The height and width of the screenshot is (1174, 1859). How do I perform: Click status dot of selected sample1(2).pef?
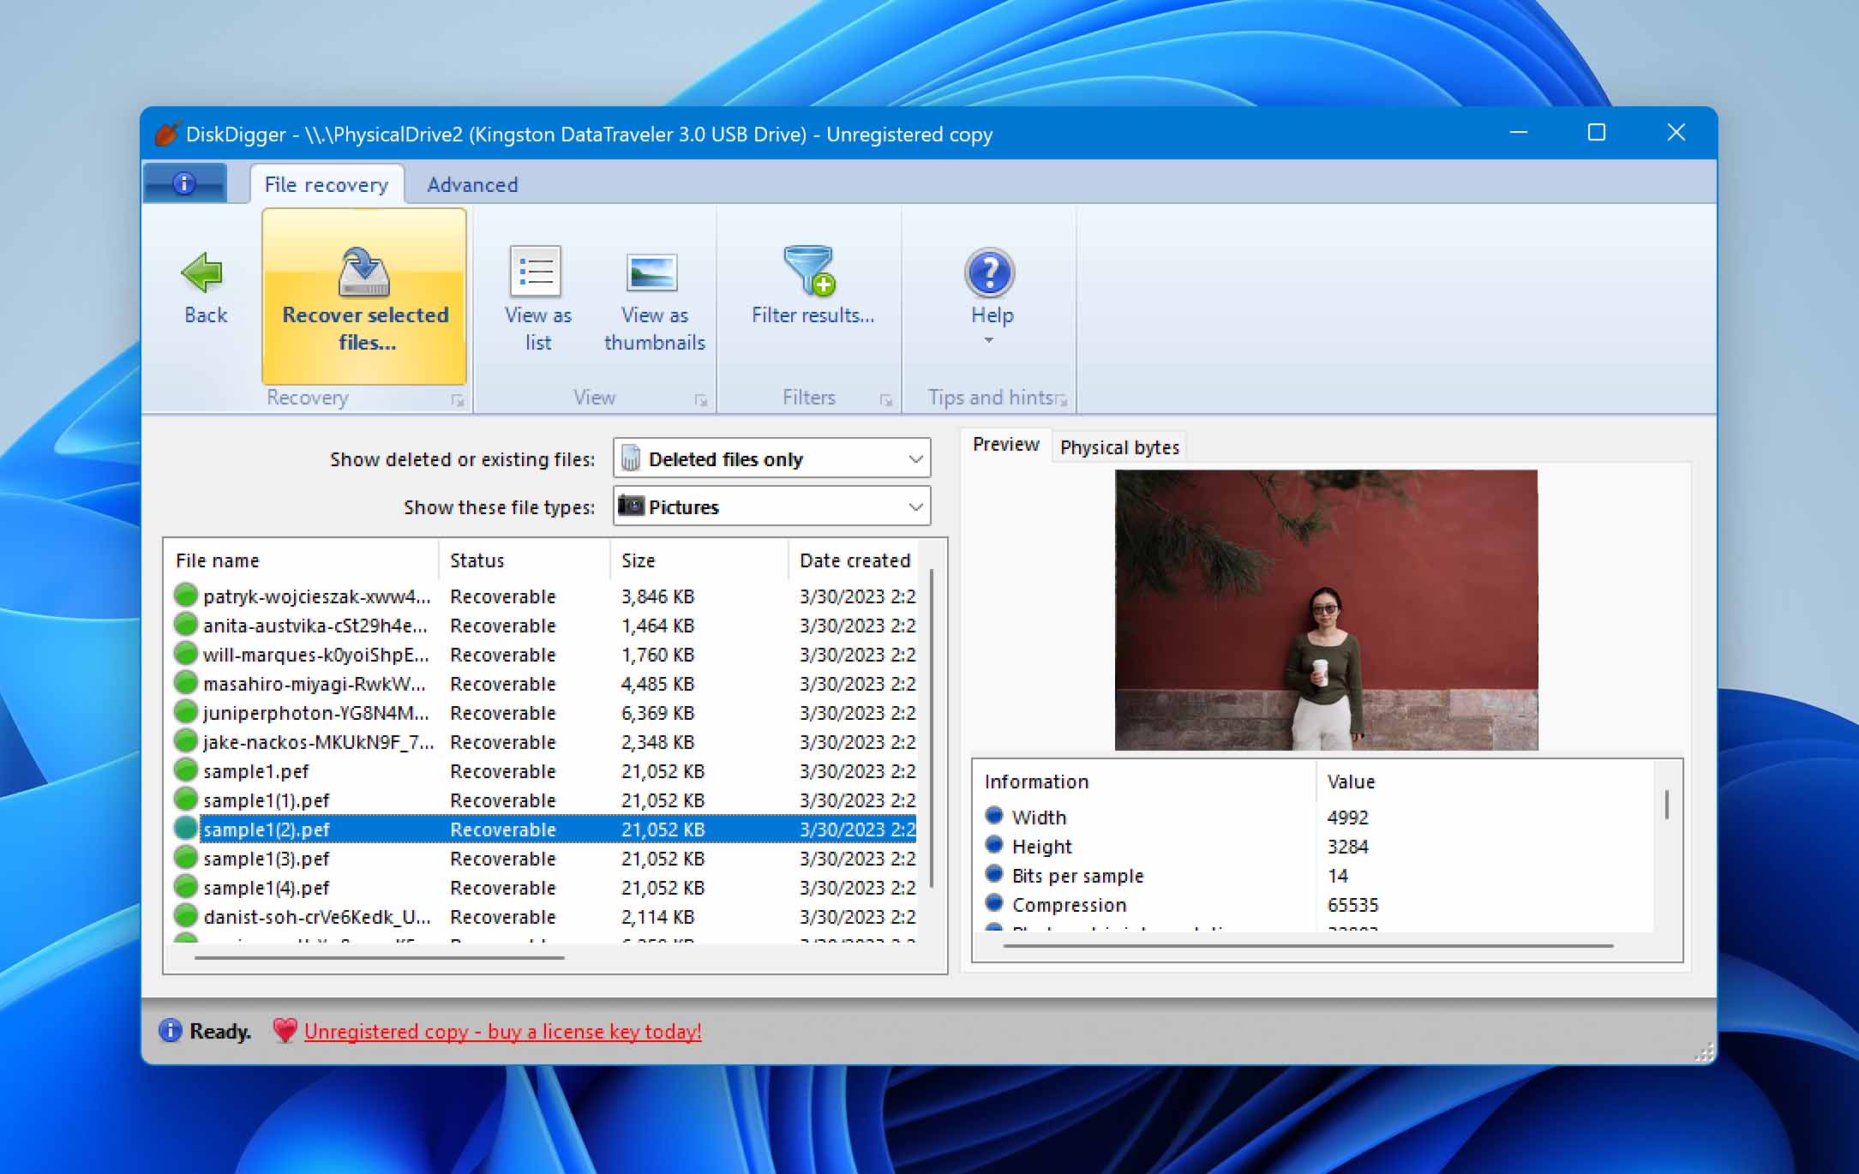click(x=185, y=828)
